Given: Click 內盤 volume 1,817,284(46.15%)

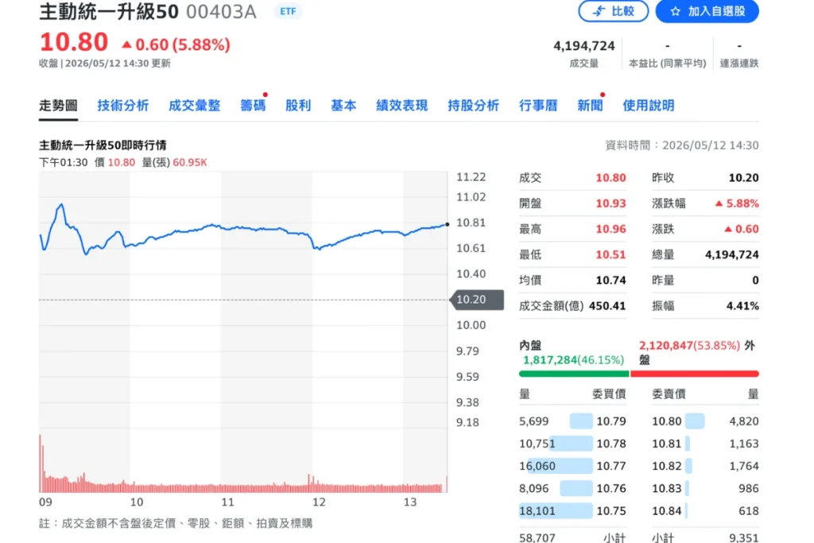Looking at the screenshot, I should click(x=573, y=360).
